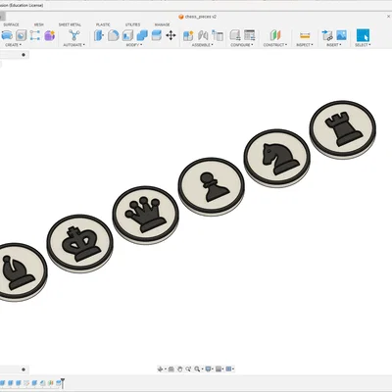Viewport: 392px width, 392px height.
Task: Open the SELECT dropdown
Action: [x=363, y=45]
